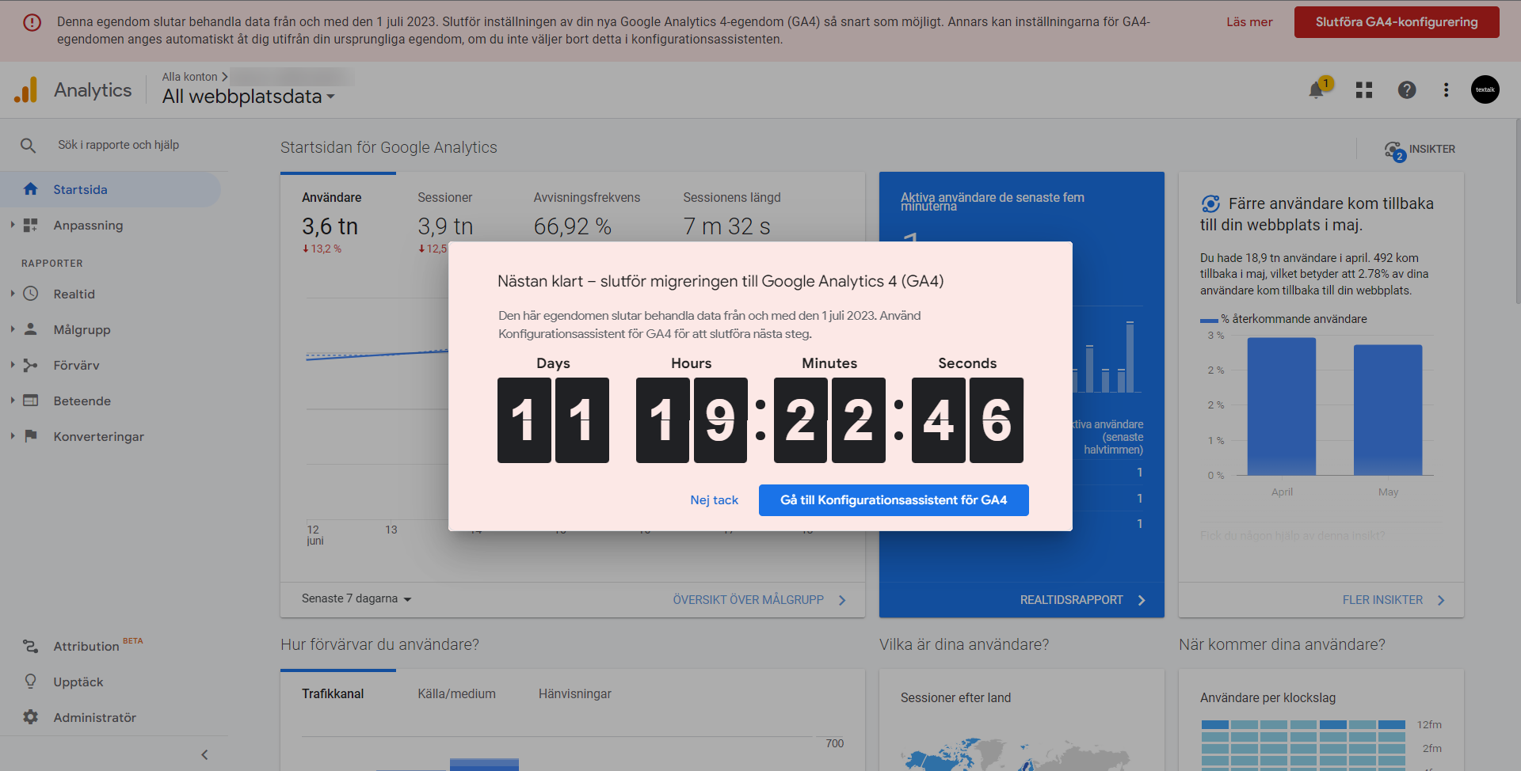Click Slutföra GA4-konfigurering in the banner
This screenshot has height=771, width=1521.
click(x=1396, y=22)
